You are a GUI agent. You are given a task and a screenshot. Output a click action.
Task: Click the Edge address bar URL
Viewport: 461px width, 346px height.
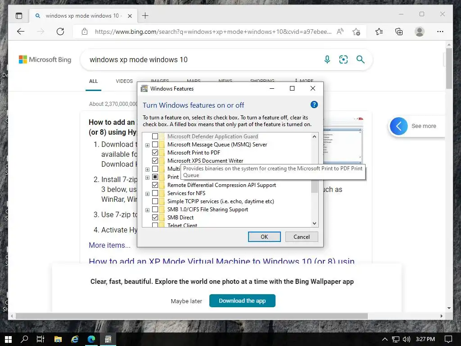tap(213, 32)
